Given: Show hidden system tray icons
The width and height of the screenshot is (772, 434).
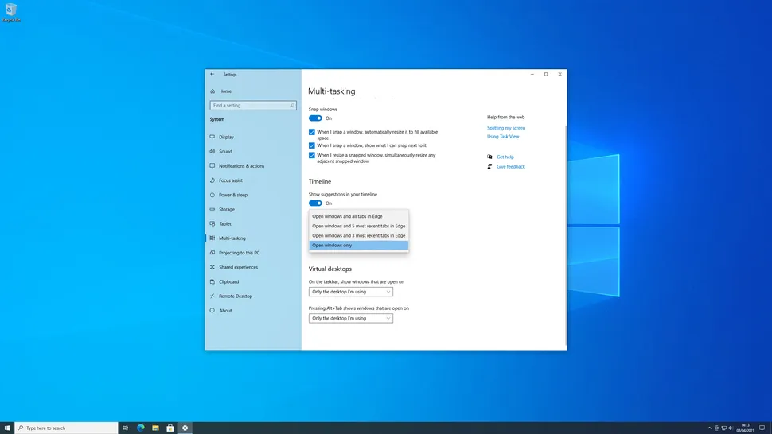Looking at the screenshot, I should click(709, 428).
